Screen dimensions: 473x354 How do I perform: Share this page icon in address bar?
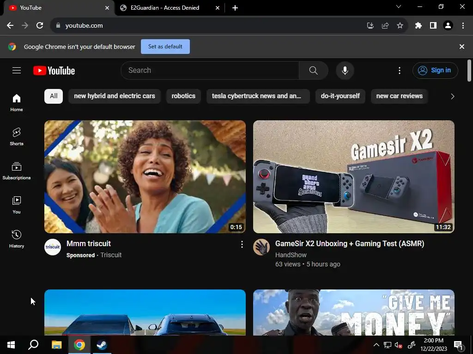coord(385,26)
